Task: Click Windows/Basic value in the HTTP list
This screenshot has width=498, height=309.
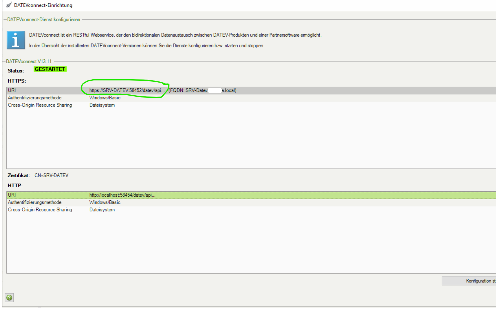Action: click(105, 202)
